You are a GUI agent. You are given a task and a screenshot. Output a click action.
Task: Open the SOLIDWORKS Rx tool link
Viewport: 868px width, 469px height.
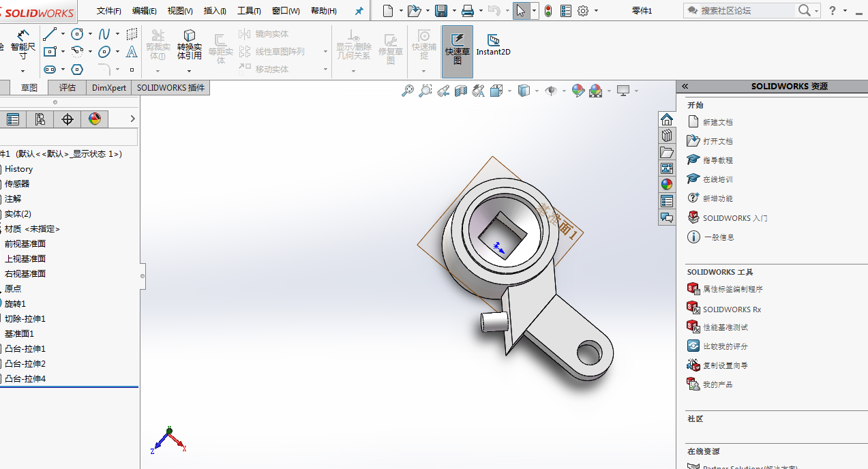click(732, 309)
